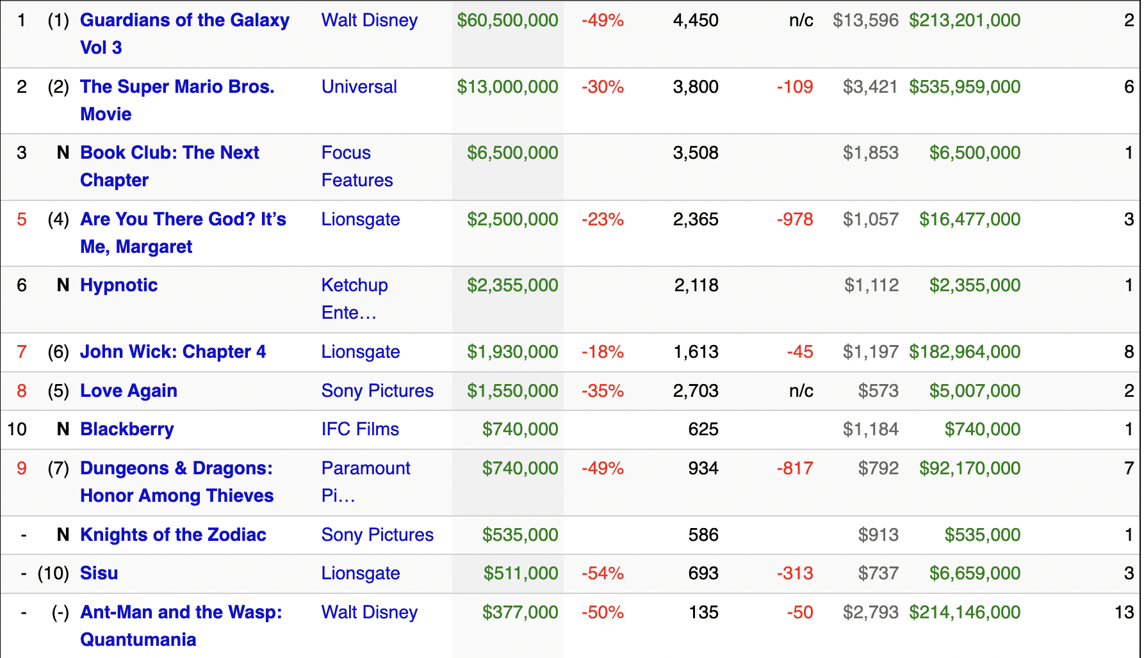This screenshot has width=1144, height=658.
Task: Select the -978 theater change
Action: point(795,220)
